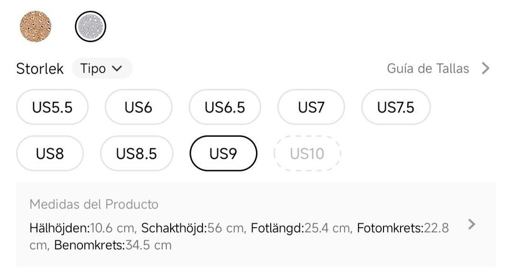Expand product measurements with the chevron
512x280 pixels.
point(471,224)
